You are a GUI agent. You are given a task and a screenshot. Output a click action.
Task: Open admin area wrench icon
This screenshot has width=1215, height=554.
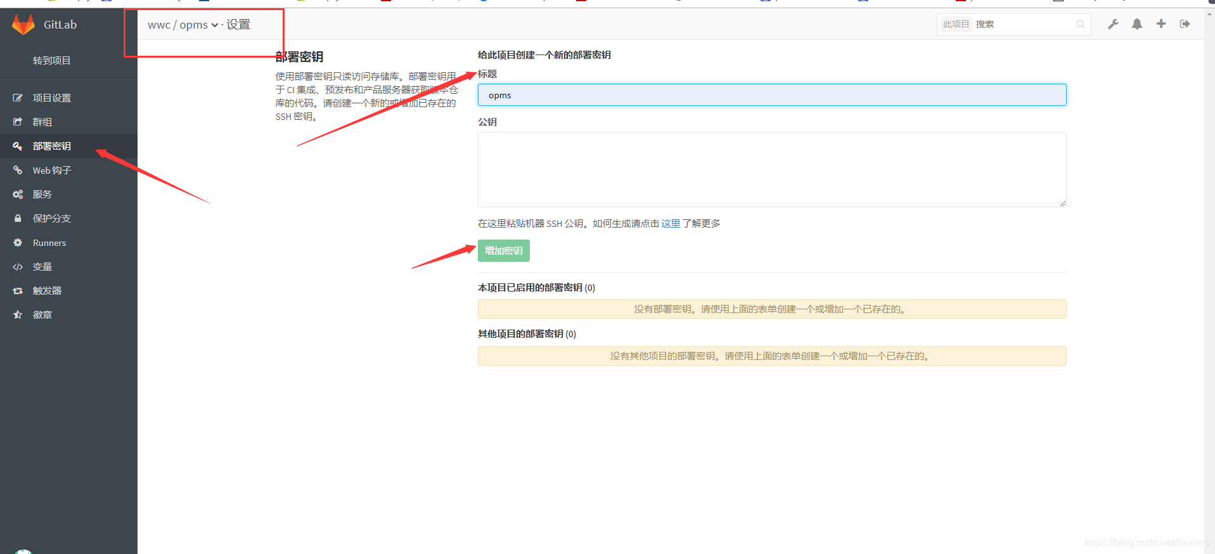coord(1113,24)
